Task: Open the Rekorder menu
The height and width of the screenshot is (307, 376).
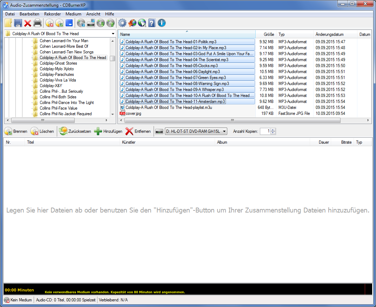Action: coord(52,14)
